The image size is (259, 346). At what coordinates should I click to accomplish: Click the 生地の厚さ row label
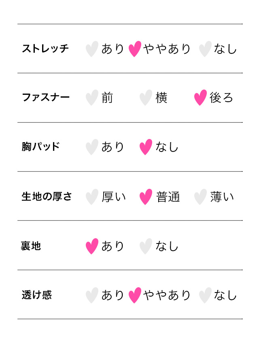[x=47, y=196]
